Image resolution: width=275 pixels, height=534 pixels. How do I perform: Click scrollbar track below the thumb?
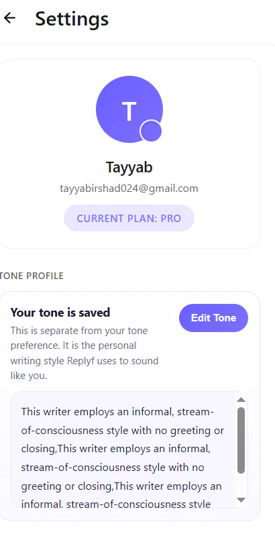coord(241,484)
